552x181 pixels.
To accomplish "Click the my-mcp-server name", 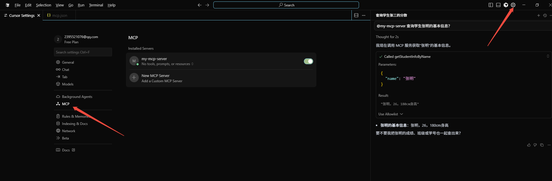I will (154, 59).
